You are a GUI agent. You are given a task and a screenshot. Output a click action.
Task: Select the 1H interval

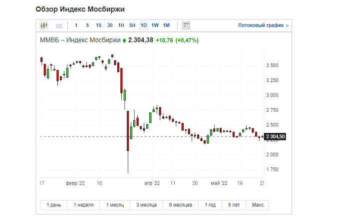click(x=121, y=25)
